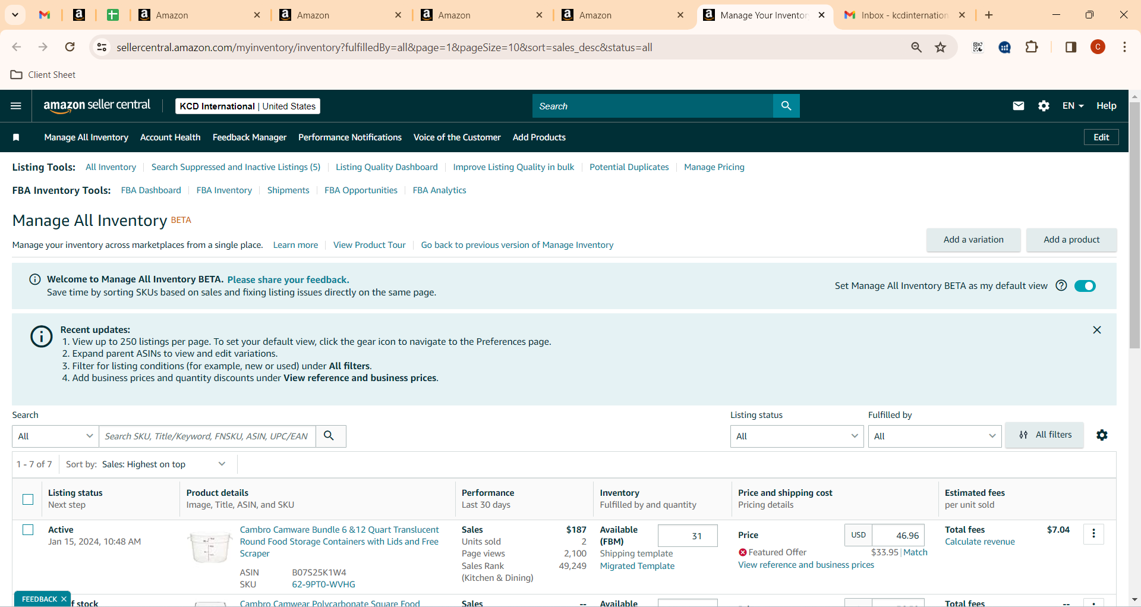Close the FEEDBACK tab widget
1141x607 pixels.
tap(64, 599)
